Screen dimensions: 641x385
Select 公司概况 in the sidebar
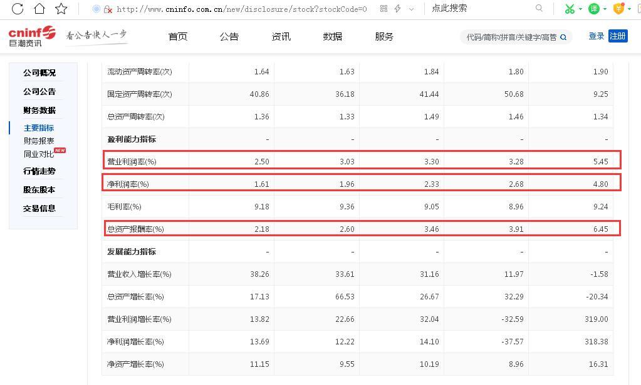(x=39, y=72)
